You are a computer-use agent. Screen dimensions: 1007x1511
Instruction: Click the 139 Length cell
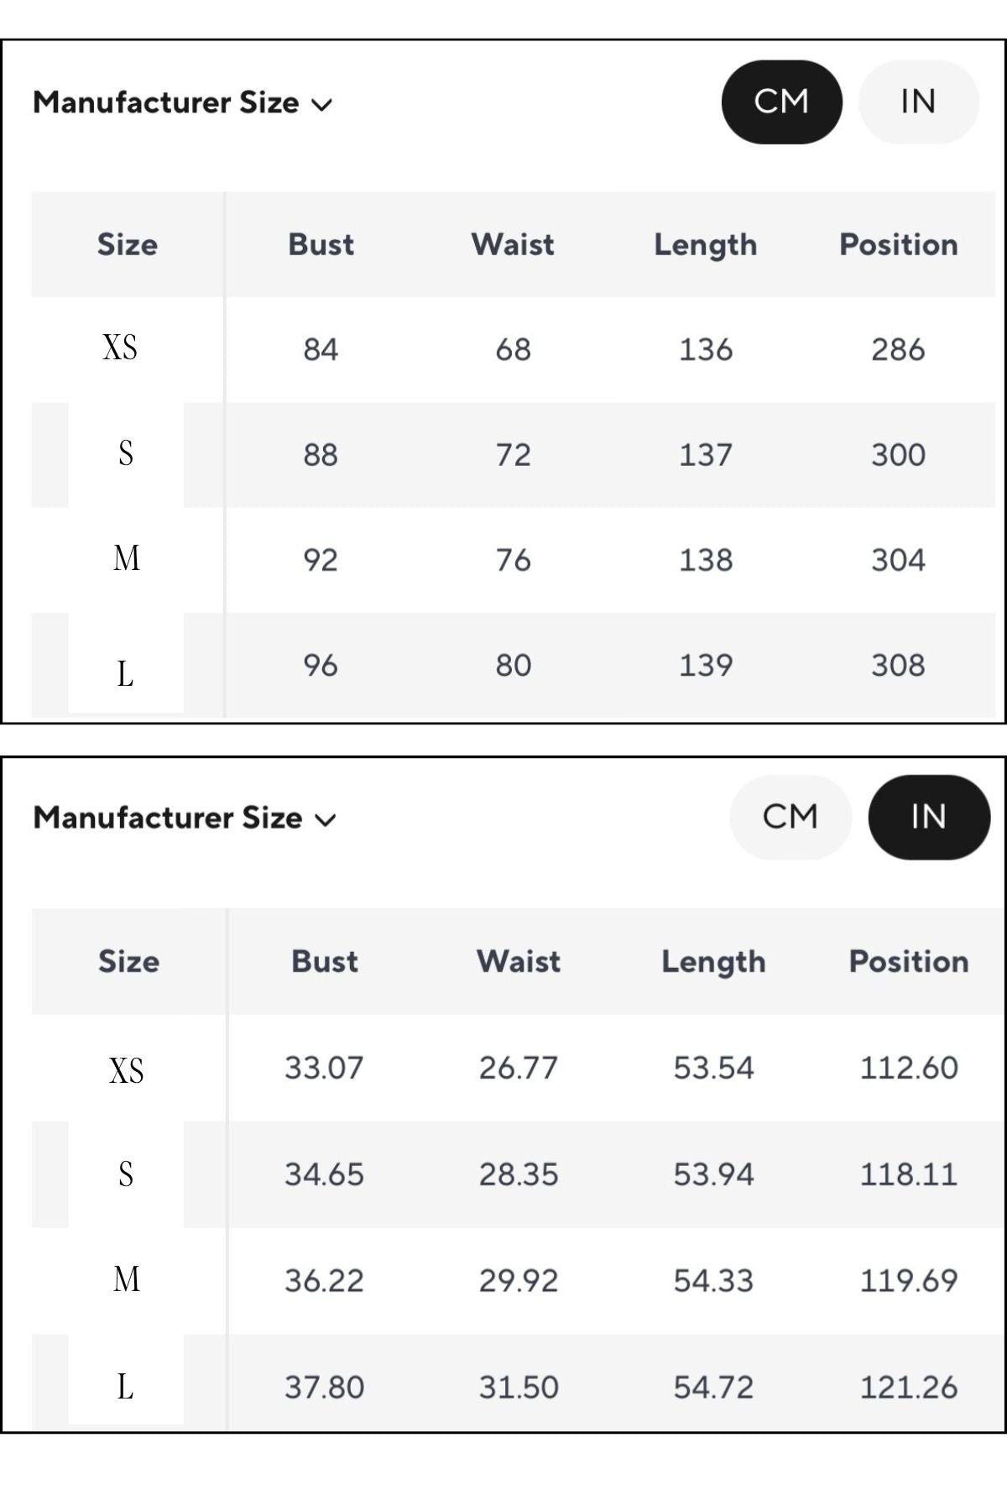705,666
